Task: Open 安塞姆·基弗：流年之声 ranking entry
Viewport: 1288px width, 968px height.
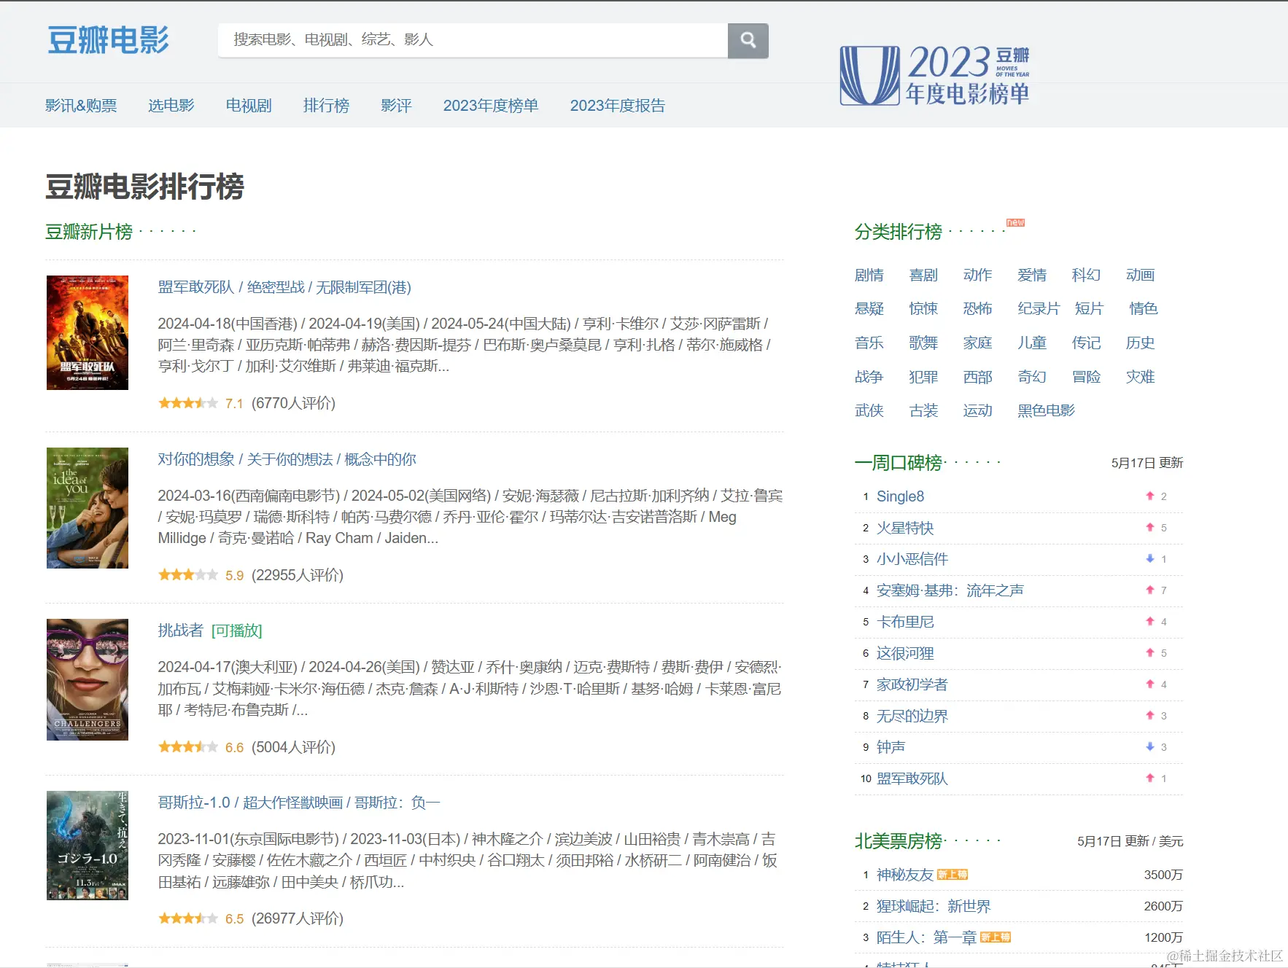Action: [x=950, y=590]
